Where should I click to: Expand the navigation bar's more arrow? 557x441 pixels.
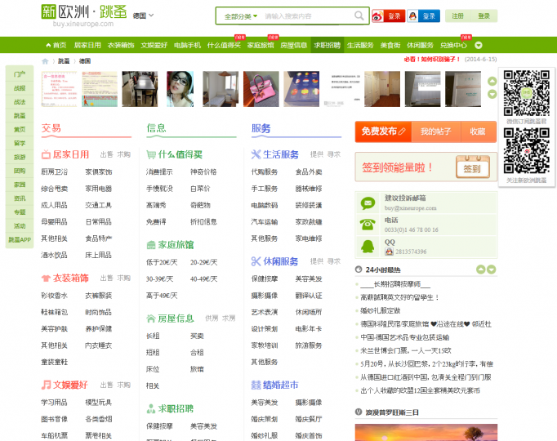click(x=479, y=45)
